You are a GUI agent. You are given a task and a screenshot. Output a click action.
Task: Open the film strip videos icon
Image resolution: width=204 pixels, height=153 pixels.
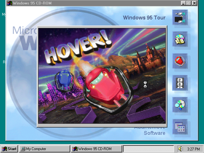point(180,83)
